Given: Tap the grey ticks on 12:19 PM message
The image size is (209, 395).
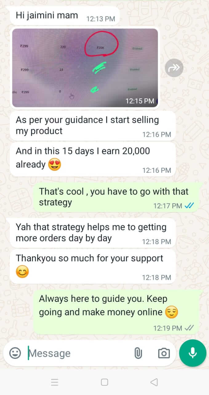Looking at the screenshot, I should pyautogui.click(x=189, y=328).
